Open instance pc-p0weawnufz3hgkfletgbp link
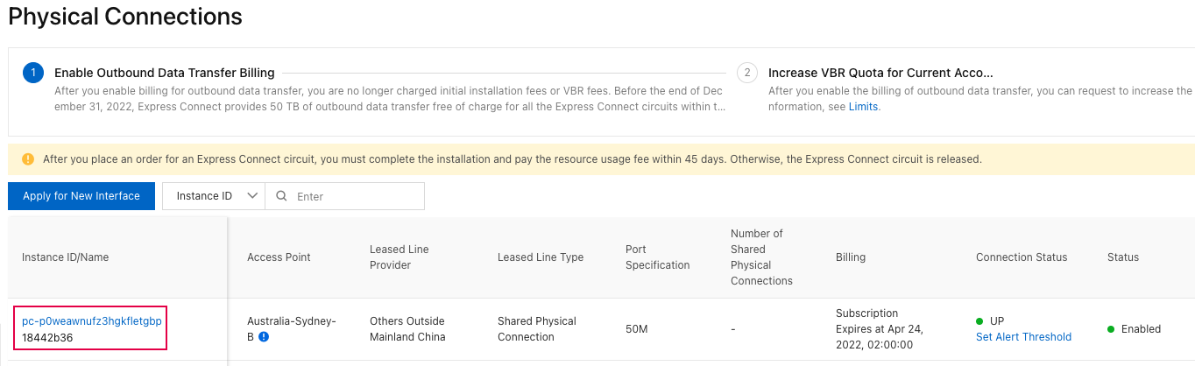This screenshot has height=366, width=1195. [92, 321]
